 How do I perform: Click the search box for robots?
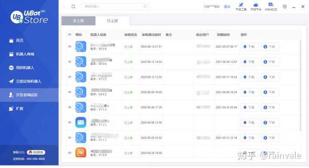pyautogui.click(x=115, y=6)
